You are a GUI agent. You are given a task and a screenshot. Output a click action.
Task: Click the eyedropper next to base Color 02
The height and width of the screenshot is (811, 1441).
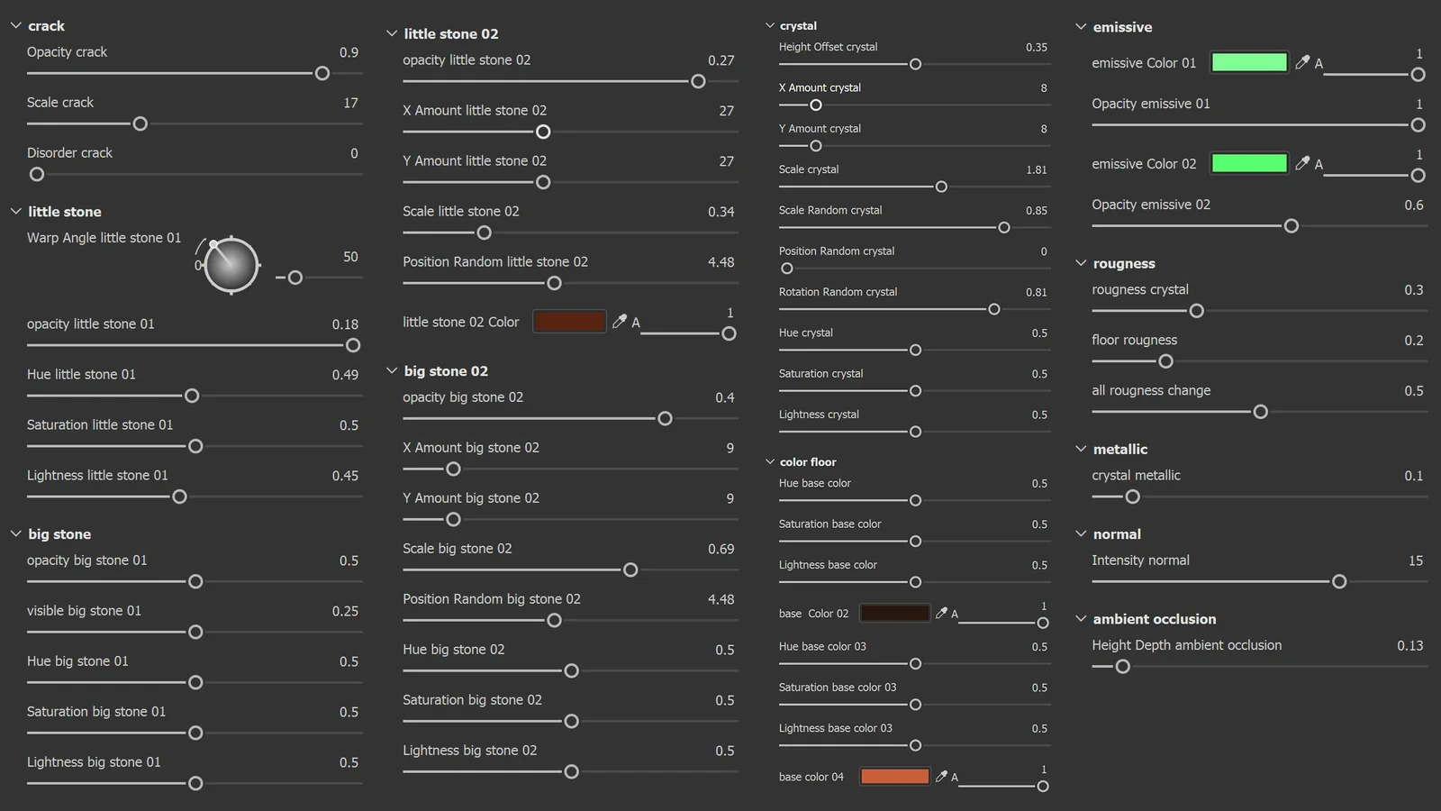tap(942, 613)
